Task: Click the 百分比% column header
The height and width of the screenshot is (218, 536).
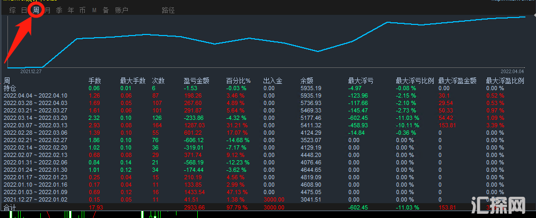Action: tap(239, 81)
